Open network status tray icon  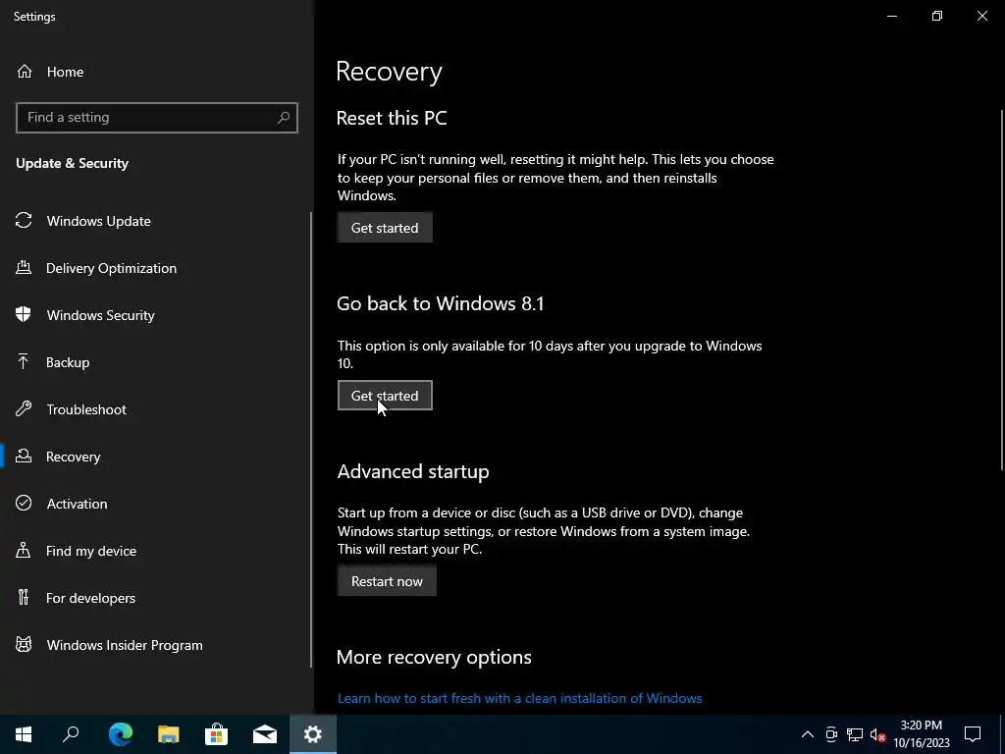pyautogui.click(x=855, y=734)
